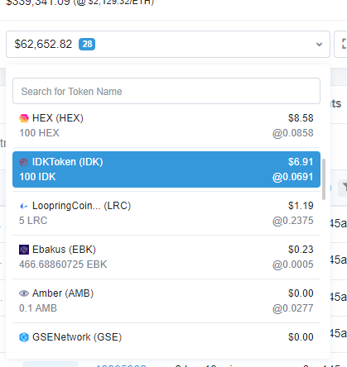347x367 pixels.
Task: Click the HEX token logo icon
Action: coord(24,118)
